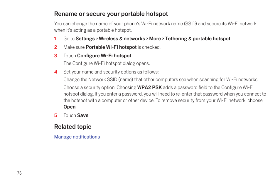This screenshot has height=187, width=280.
Task: Click the bold word Save in step 5
Action: click(83, 116)
